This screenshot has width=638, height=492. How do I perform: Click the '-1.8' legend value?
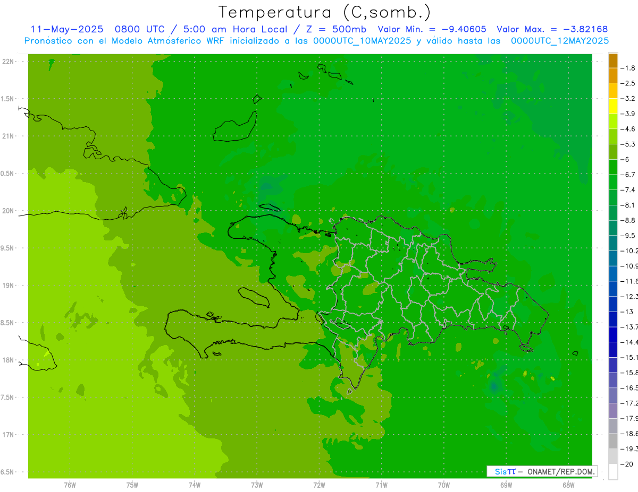pyautogui.click(x=628, y=68)
